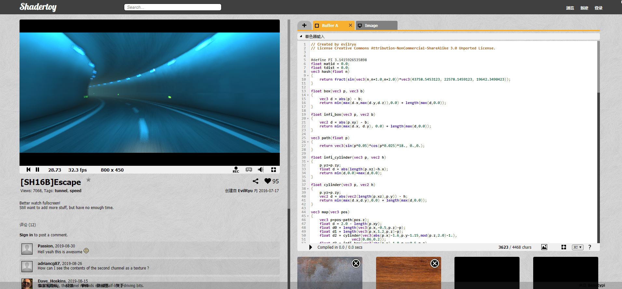
Task: Click the 'Compiled in 0.0 / 0.0 secs' status
Action: pyautogui.click(x=340, y=247)
